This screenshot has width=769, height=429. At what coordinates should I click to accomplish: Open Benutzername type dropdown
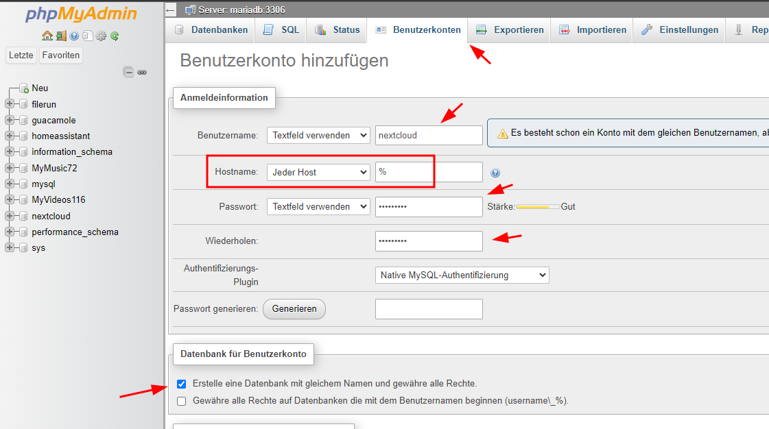coord(318,135)
